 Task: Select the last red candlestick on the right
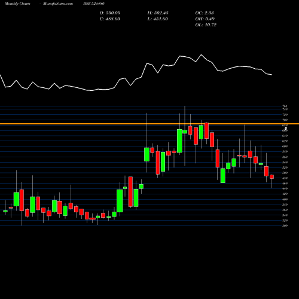tap(272, 176)
